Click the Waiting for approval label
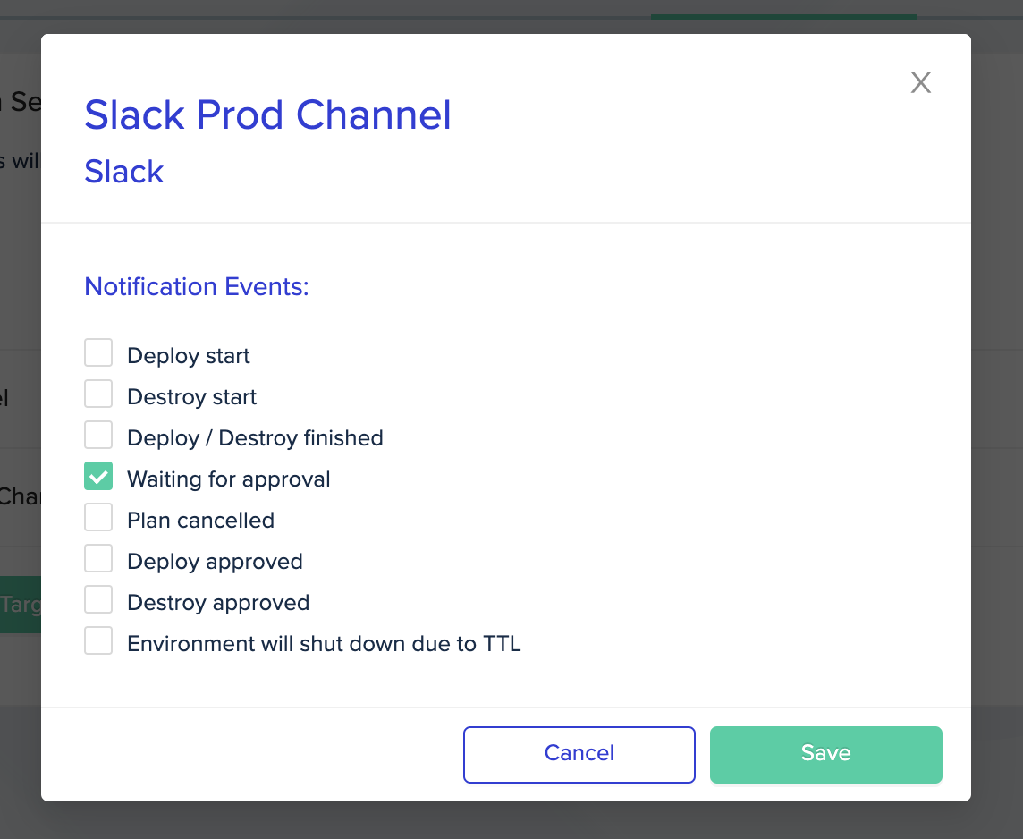Image resolution: width=1023 pixels, height=839 pixels. [x=229, y=479]
